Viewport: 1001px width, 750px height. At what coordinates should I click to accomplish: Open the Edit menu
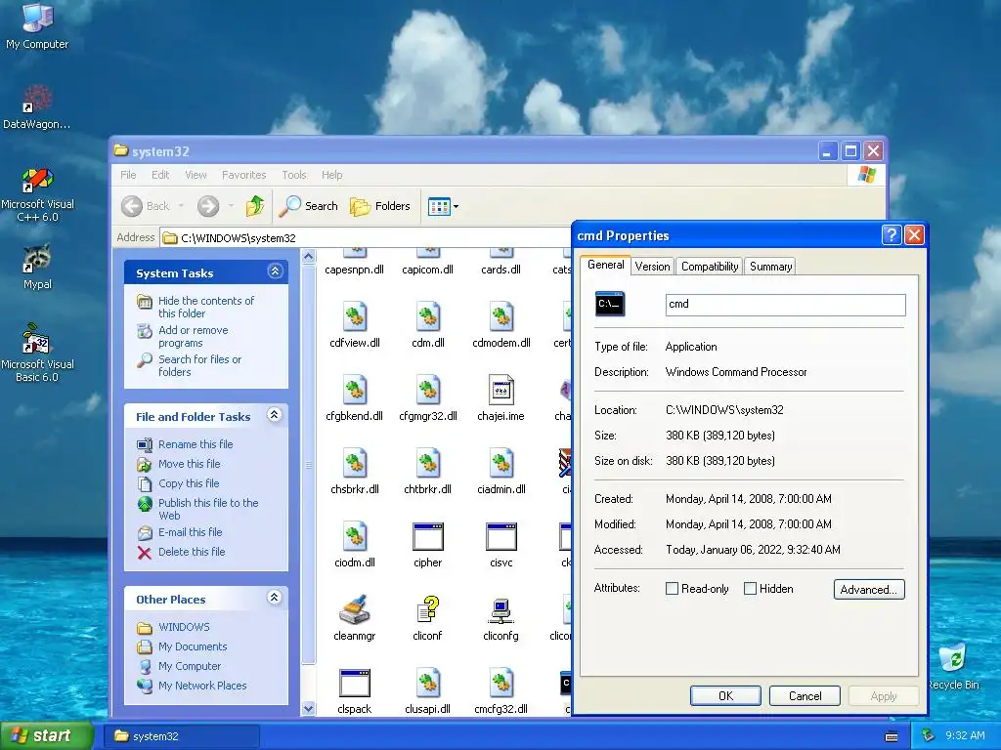click(160, 175)
